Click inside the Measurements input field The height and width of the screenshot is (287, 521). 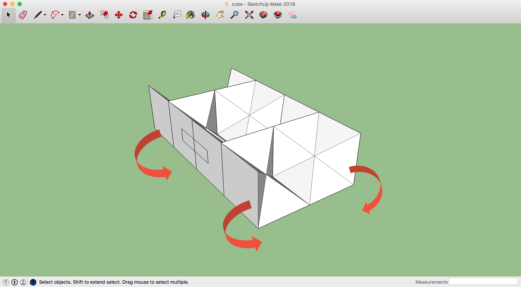click(484, 282)
